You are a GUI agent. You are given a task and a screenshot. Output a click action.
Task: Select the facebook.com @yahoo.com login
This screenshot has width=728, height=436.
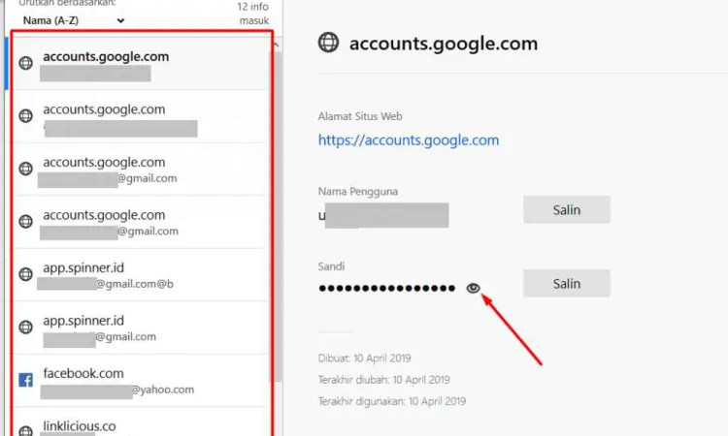click(140, 381)
